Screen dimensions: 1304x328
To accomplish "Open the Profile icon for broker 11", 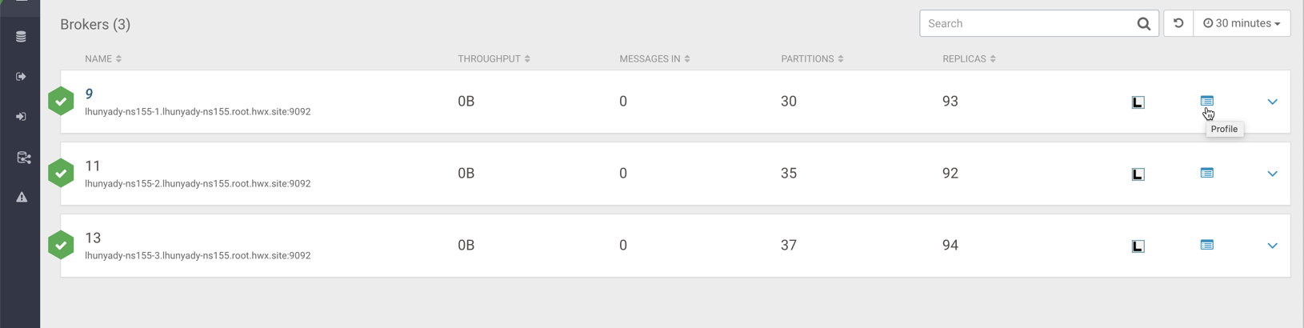I will tap(1206, 173).
